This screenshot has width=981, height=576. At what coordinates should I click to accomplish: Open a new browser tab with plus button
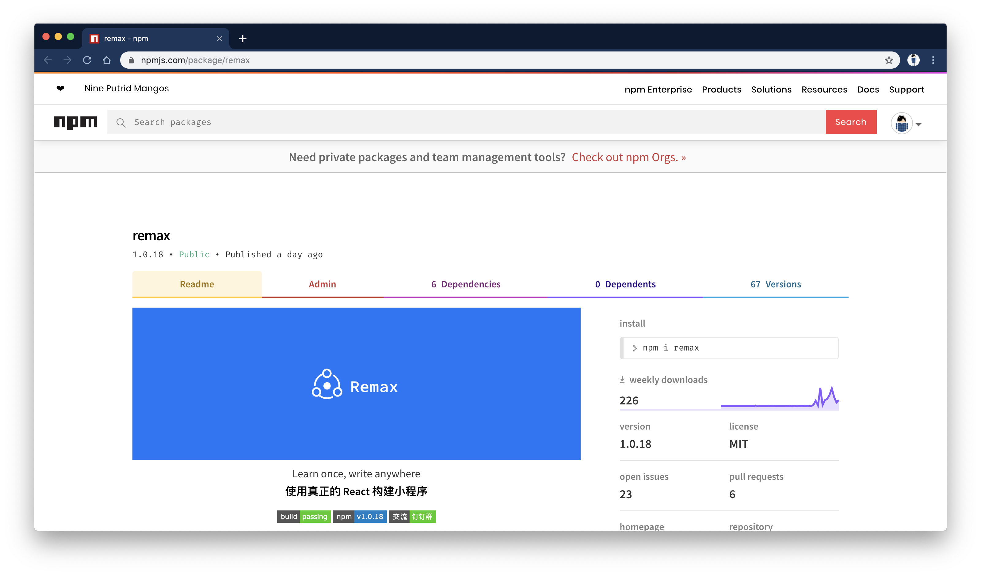click(x=243, y=39)
